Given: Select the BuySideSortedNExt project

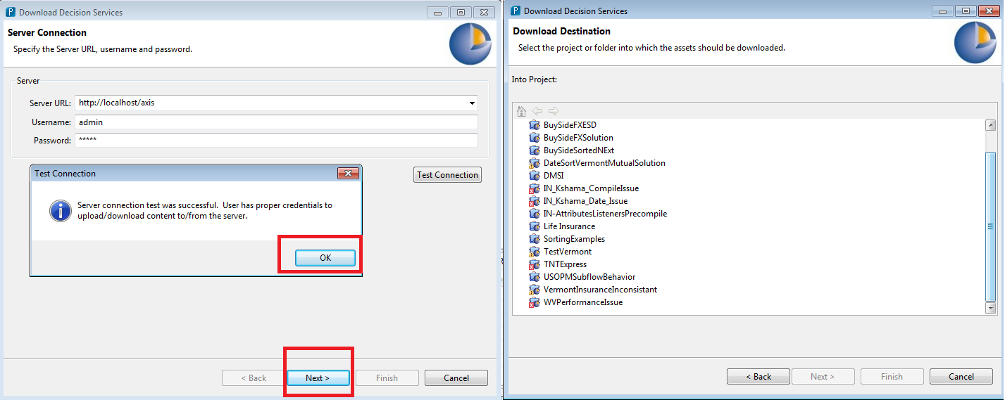Looking at the screenshot, I should [x=579, y=150].
